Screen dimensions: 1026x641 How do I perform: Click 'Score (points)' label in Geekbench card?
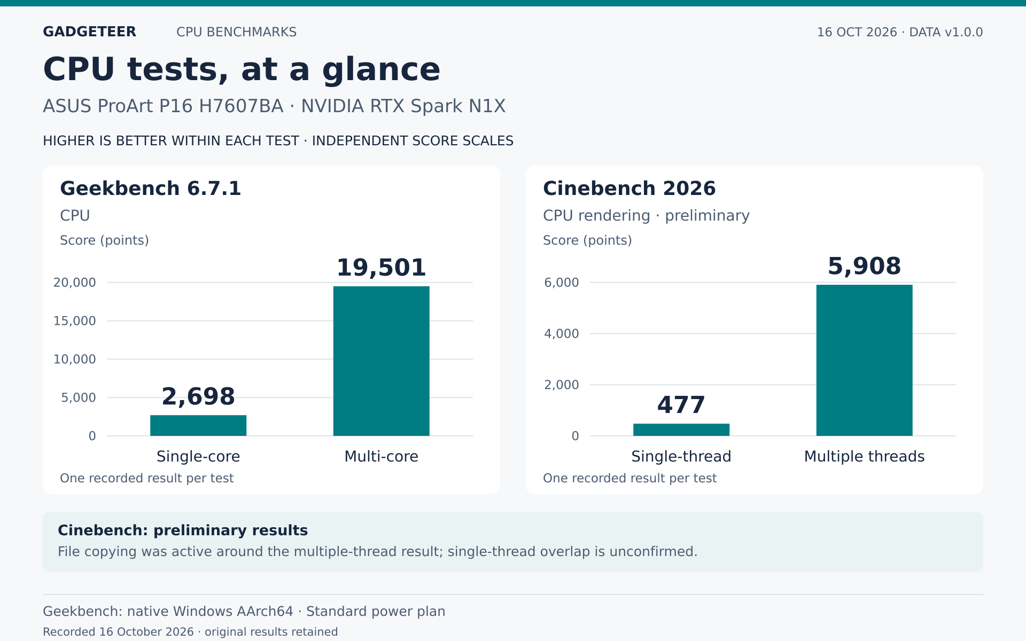click(104, 240)
